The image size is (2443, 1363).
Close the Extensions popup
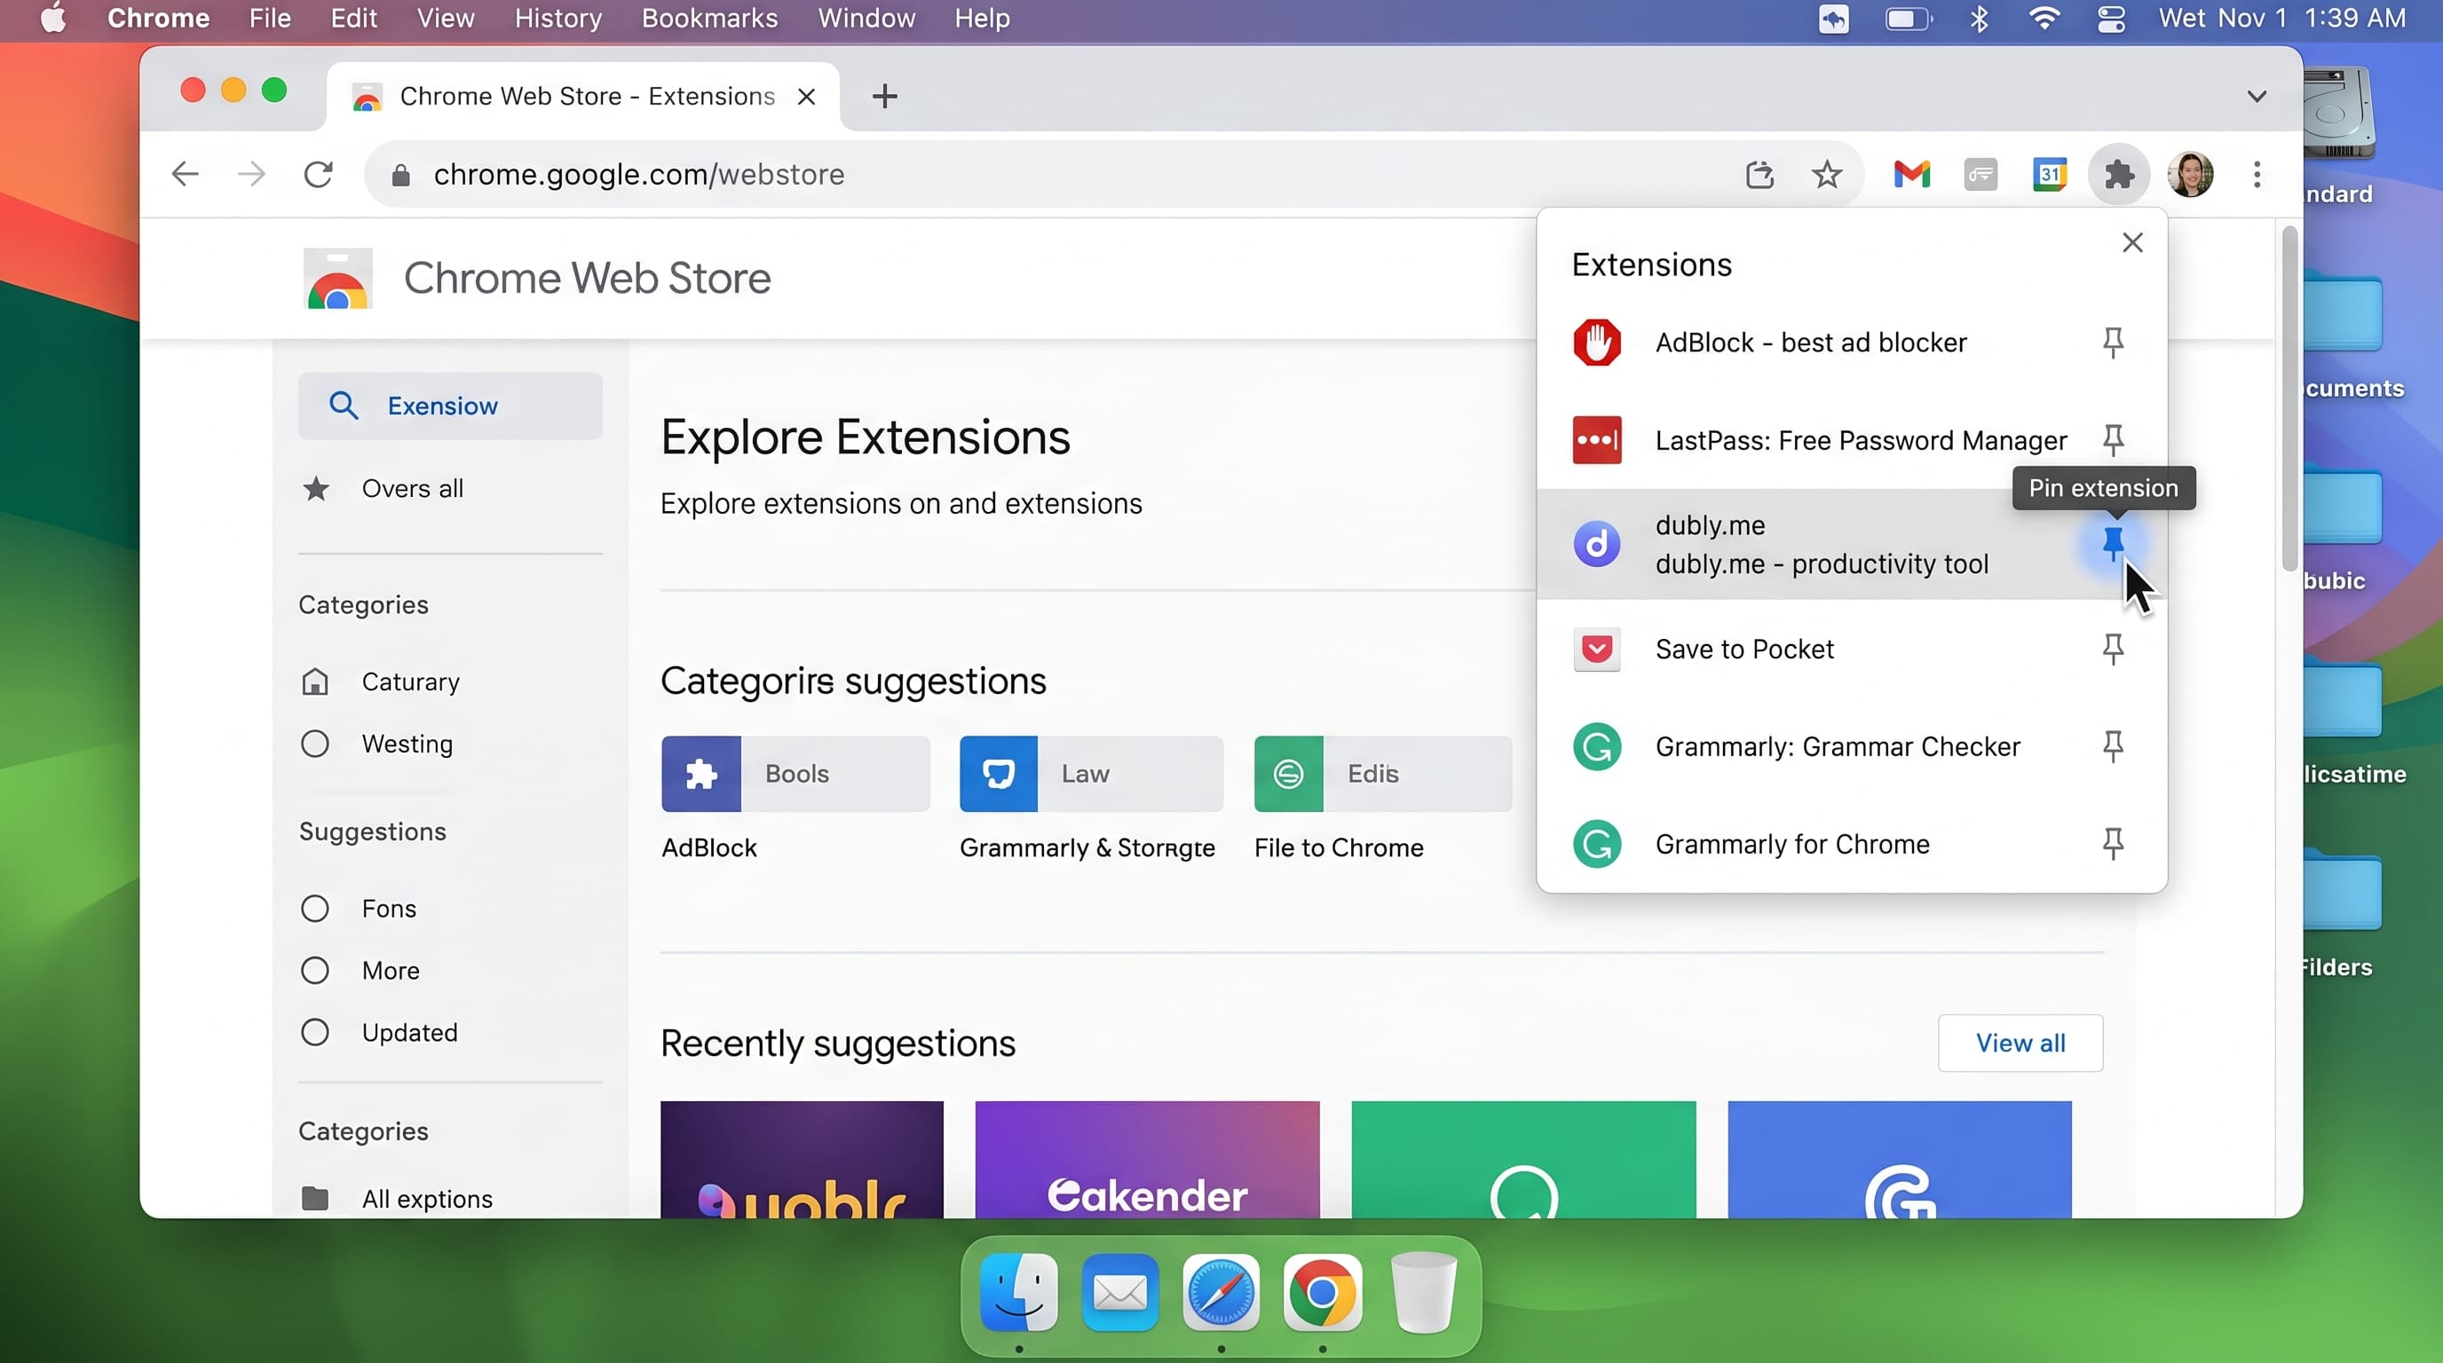[2132, 242]
